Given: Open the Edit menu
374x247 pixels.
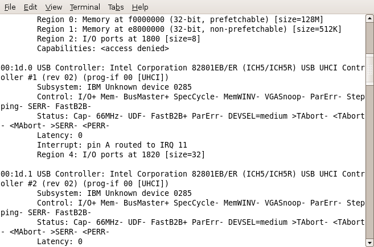Looking at the screenshot, I should [30, 7].
